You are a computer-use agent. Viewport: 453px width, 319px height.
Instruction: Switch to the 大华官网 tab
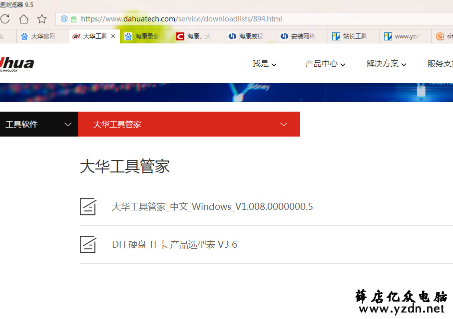(x=42, y=36)
